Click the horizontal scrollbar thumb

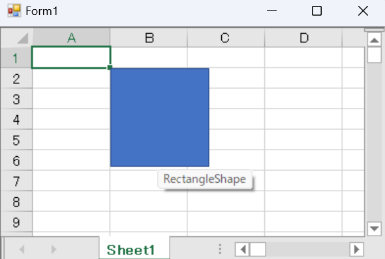point(258,249)
